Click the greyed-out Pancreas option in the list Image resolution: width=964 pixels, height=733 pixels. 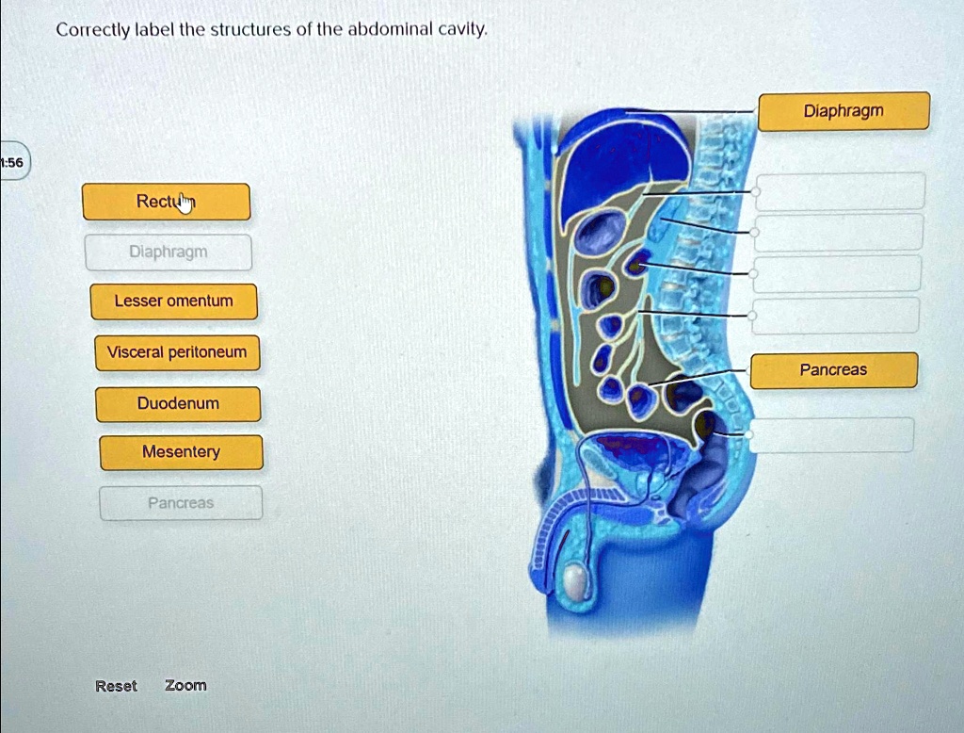click(180, 503)
